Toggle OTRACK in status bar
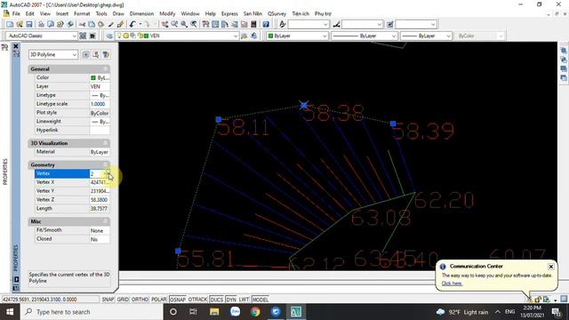Image resolution: width=569 pixels, height=320 pixels. tap(197, 300)
